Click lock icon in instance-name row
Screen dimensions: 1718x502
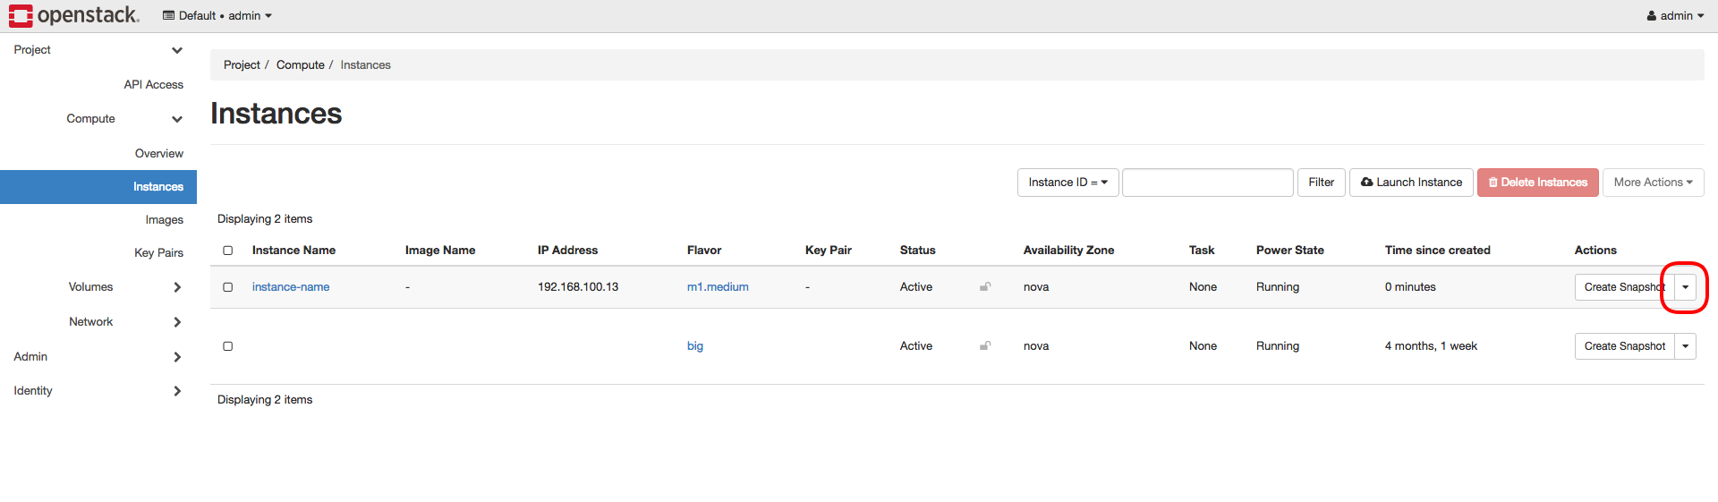(985, 287)
